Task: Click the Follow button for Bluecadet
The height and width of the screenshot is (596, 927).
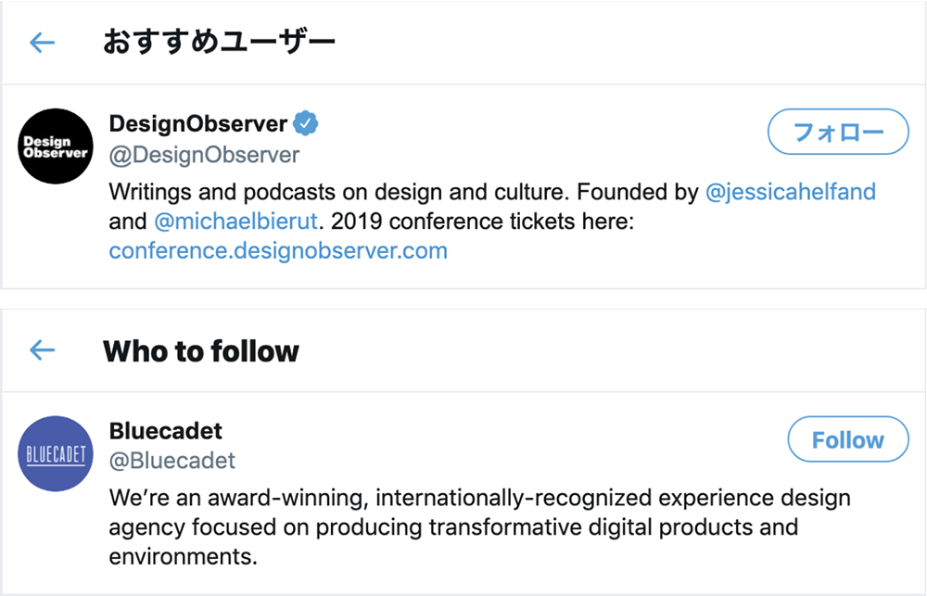Action: pos(847,439)
